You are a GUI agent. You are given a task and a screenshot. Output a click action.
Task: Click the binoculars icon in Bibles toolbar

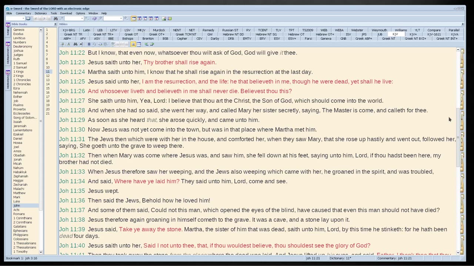tap(75, 44)
